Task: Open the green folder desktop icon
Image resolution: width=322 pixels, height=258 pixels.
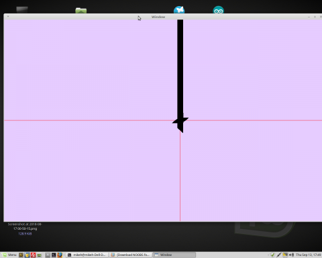Action: coord(81,11)
